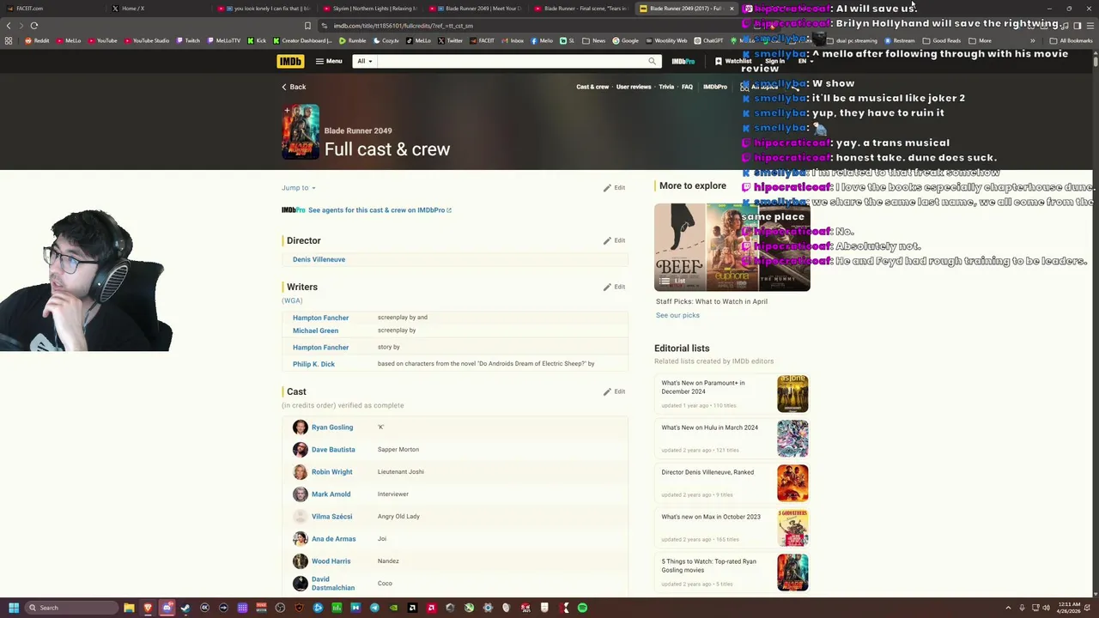The height and width of the screenshot is (618, 1099).
Task: Open Philip K. Dick's page
Action: click(x=313, y=364)
